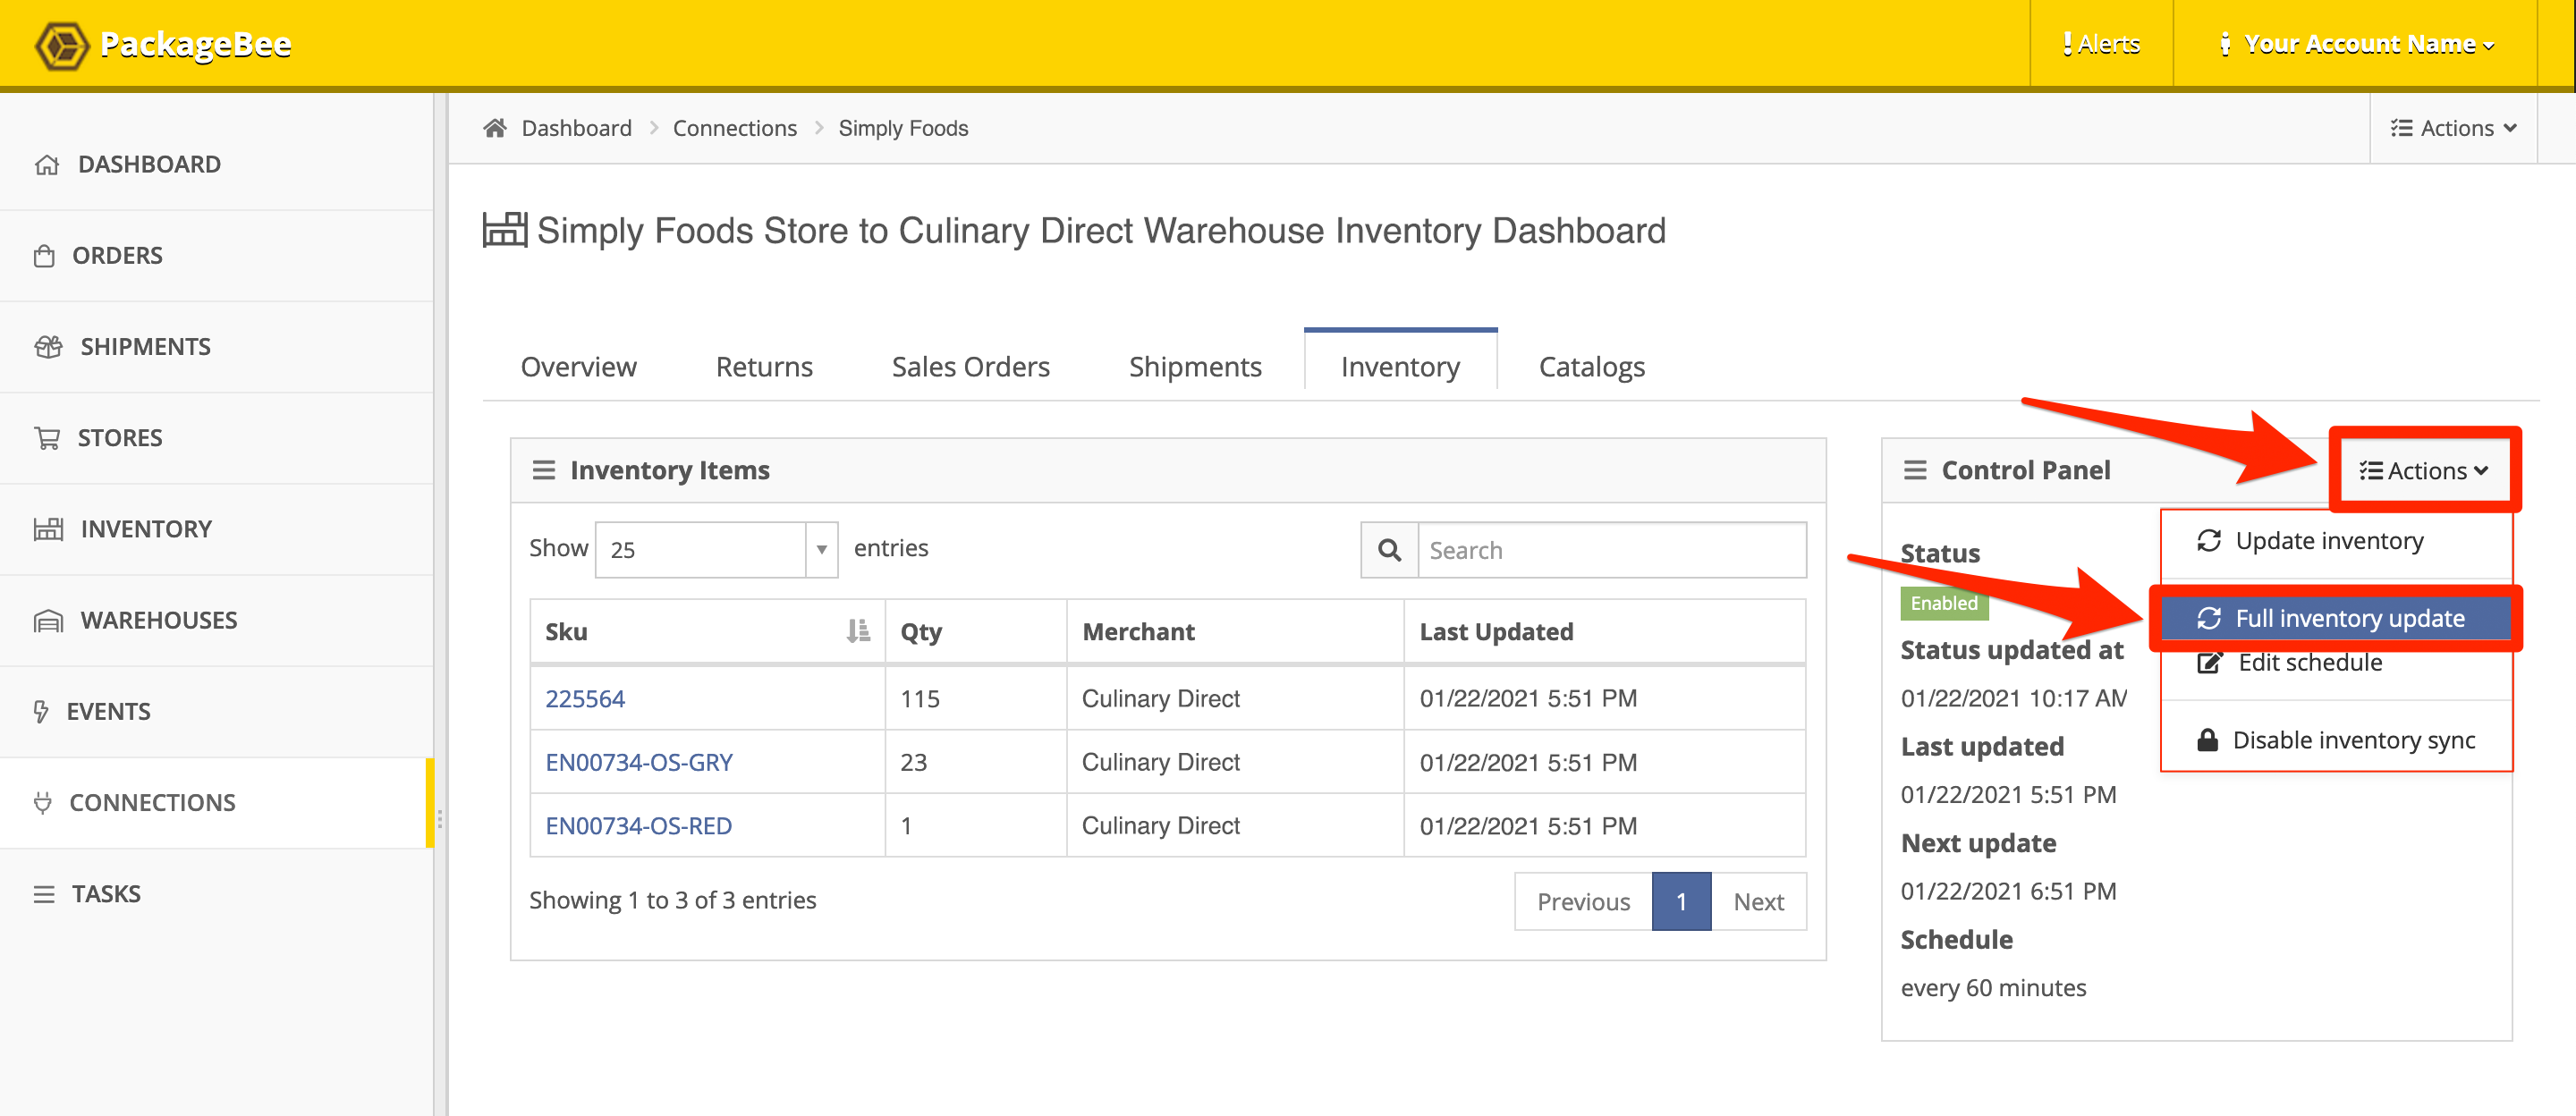Click the Merchant column header
2576x1116 pixels.
click(1235, 631)
